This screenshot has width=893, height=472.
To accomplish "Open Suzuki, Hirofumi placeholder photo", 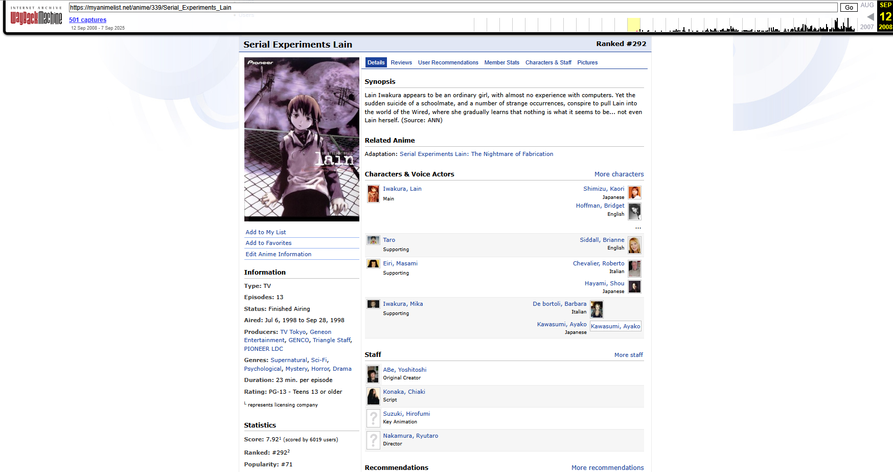I will point(373,418).
